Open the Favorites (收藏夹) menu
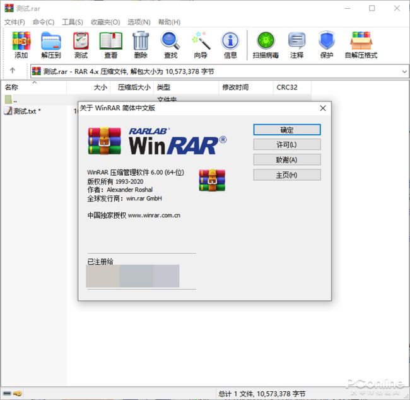The image size is (410, 400). pos(105,22)
